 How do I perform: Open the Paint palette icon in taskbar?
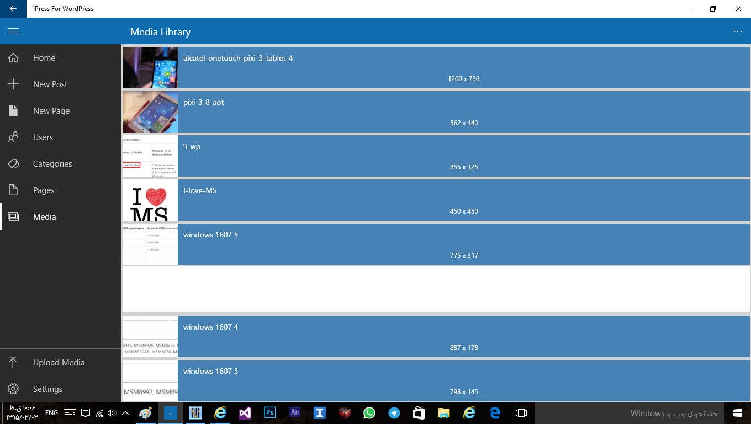[145, 413]
